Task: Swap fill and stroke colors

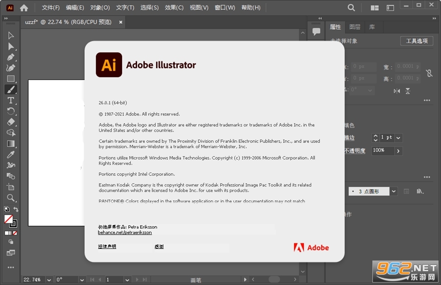Action: [16, 209]
